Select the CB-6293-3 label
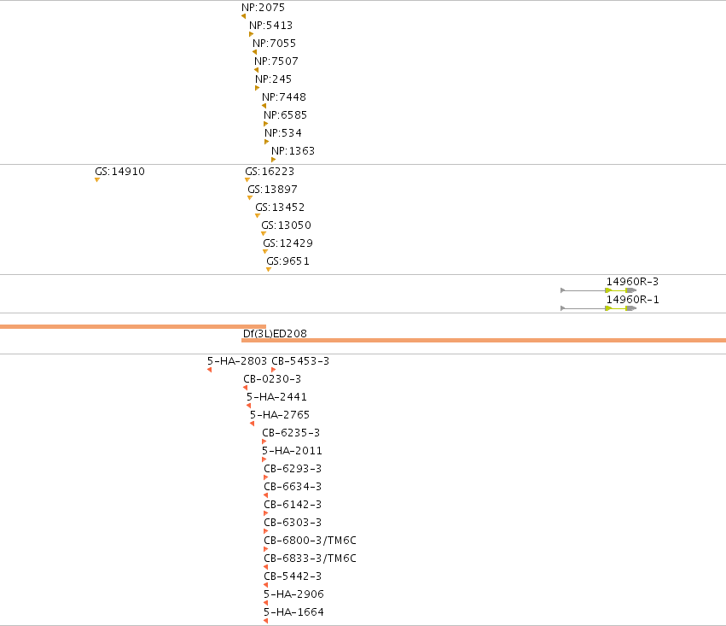 293,469
